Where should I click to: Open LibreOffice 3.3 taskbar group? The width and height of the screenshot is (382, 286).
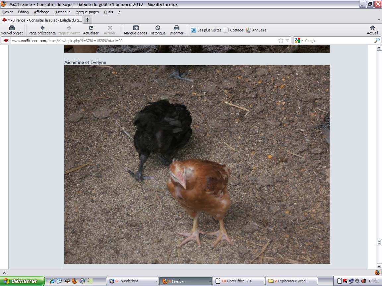(239, 281)
